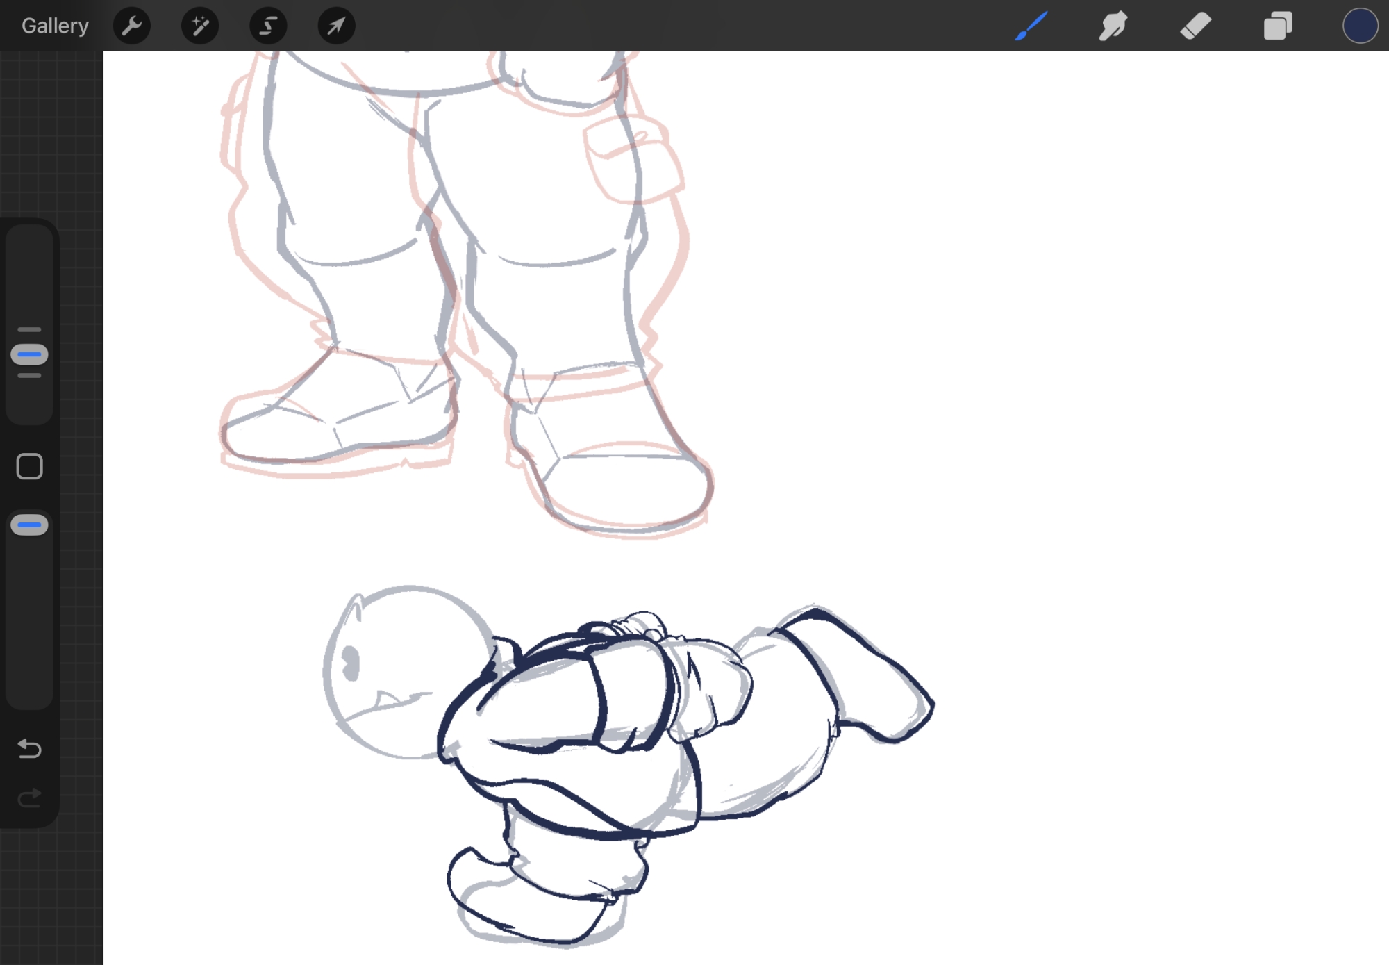Screen dimensions: 1389x965
Task: Activate the Selection tool
Action: coord(268,26)
